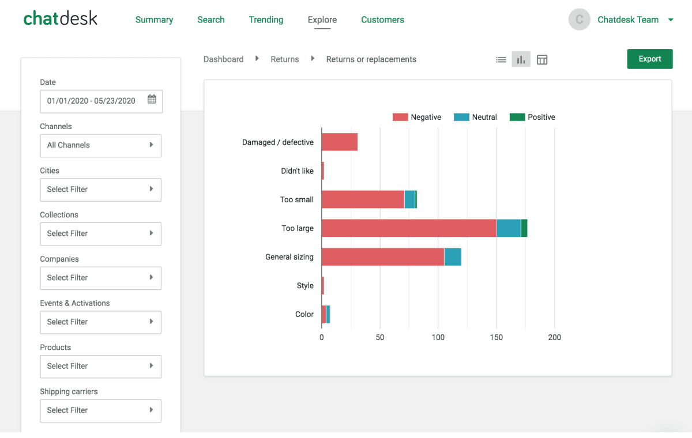
Task: Toggle the Neutral legend item
Action: pos(475,116)
